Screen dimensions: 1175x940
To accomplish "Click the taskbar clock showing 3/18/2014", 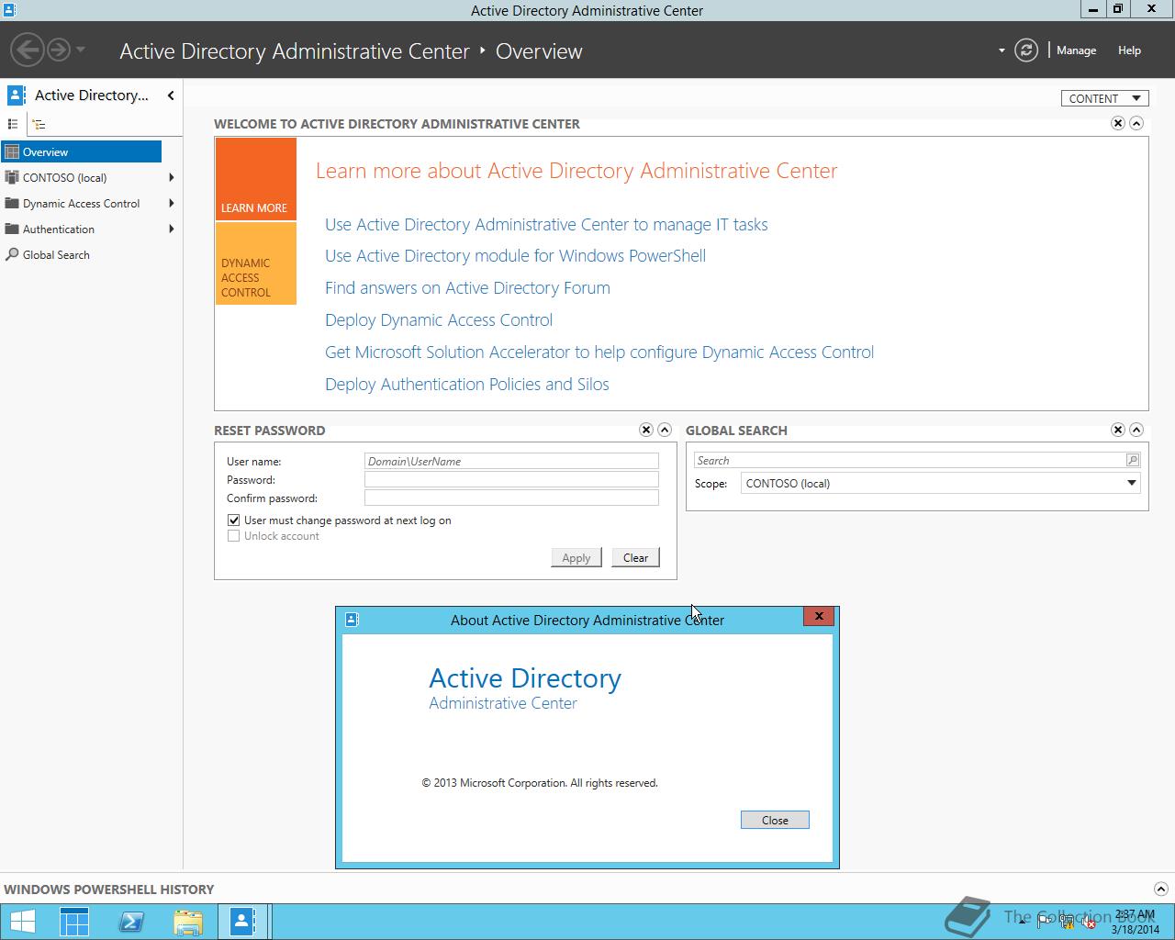I will 1135,922.
